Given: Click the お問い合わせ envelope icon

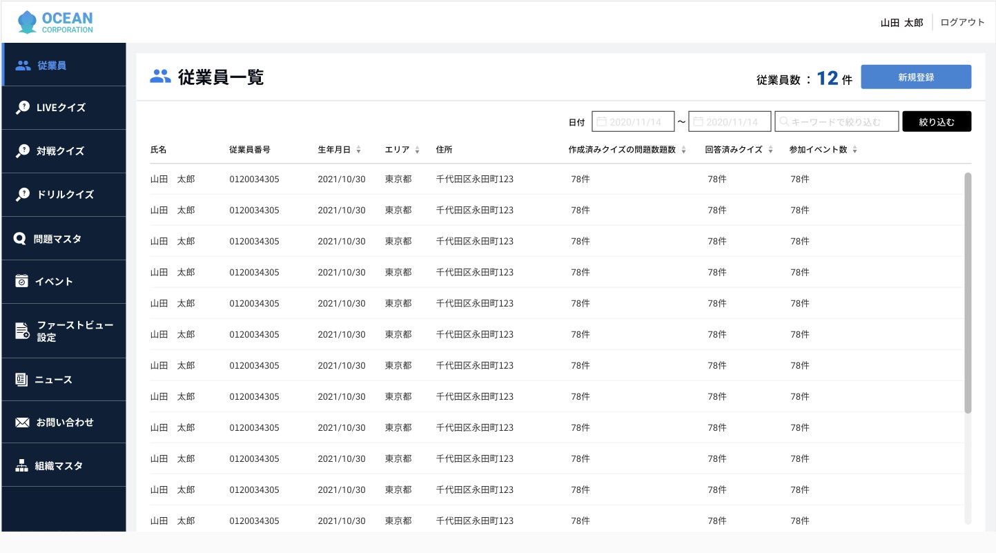Looking at the screenshot, I should click(22, 423).
